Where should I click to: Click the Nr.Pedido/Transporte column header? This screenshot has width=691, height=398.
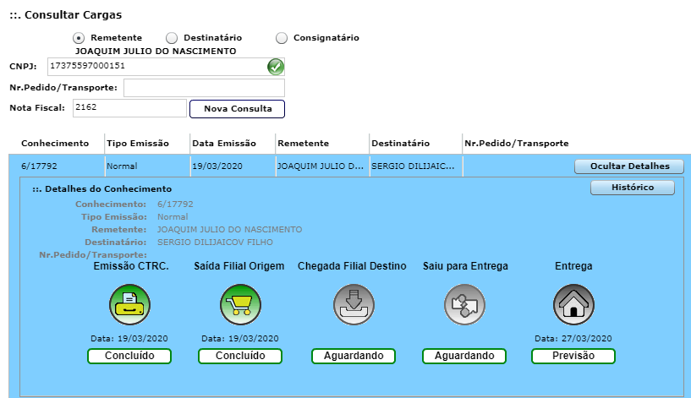click(x=517, y=144)
